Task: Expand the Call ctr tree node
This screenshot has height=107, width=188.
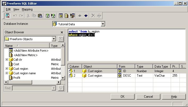Action: coord(7,60)
